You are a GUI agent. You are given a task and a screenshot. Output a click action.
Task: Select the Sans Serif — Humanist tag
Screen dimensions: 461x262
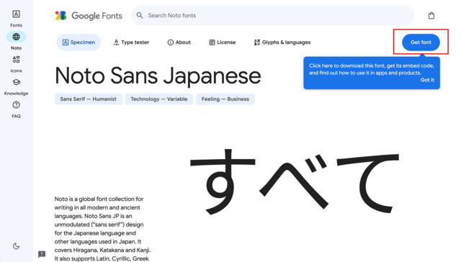point(88,99)
